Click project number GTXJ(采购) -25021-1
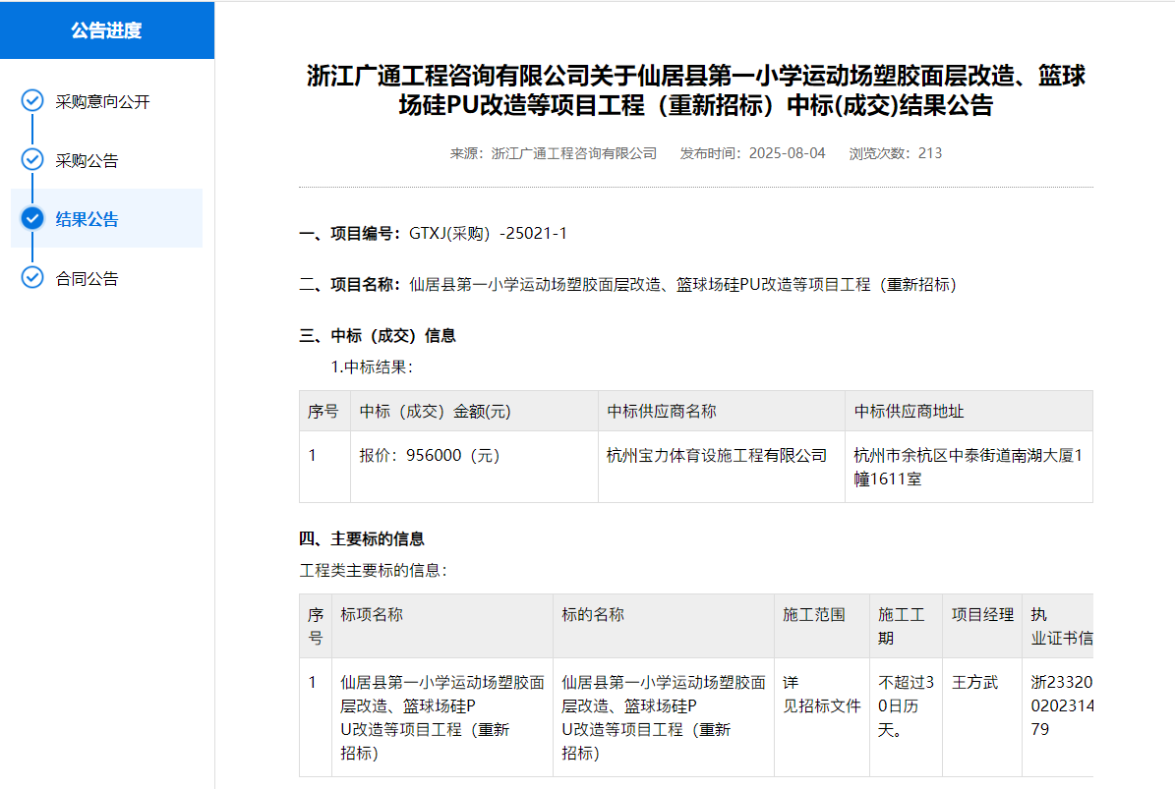1175x789 pixels. pos(488,234)
